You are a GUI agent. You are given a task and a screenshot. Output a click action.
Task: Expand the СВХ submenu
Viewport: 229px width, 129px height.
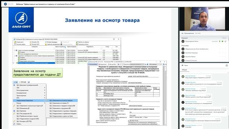(x=30, y=87)
